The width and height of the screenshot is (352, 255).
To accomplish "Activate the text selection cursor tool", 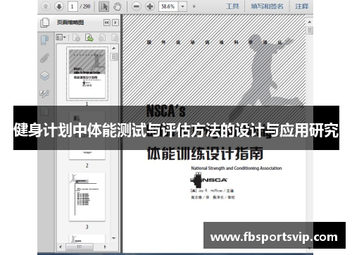I will (103, 6).
